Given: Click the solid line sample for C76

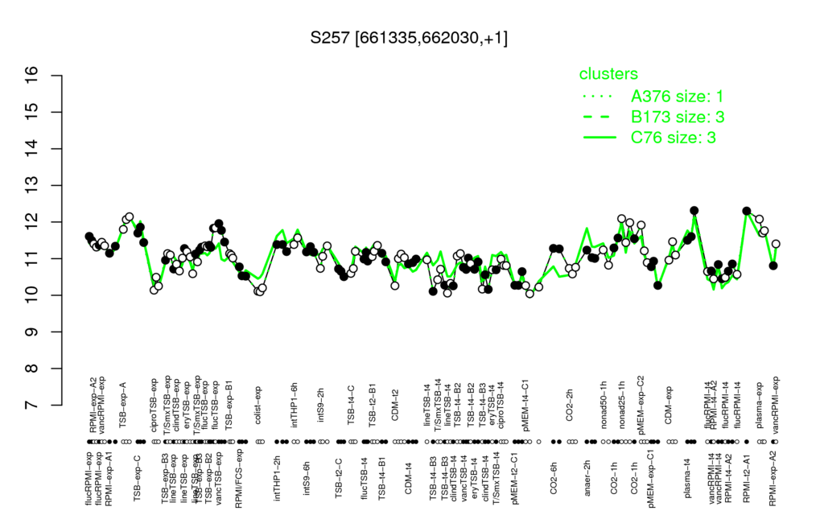Looking at the screenshot, I should pyautogui.click(x=599, y=137).
